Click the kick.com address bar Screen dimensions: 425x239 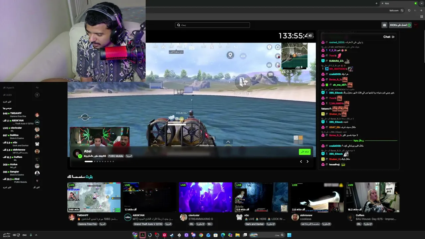tap(276, 10)
